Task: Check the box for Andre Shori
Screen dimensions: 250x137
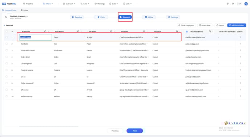Action: 7,57
